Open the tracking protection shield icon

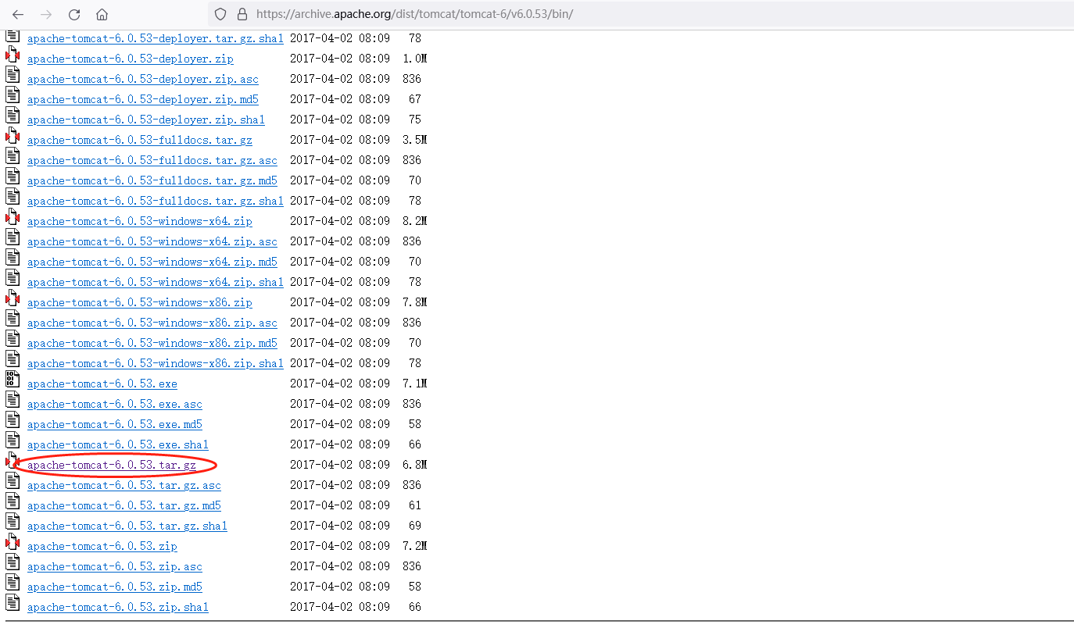click(220, 14)
